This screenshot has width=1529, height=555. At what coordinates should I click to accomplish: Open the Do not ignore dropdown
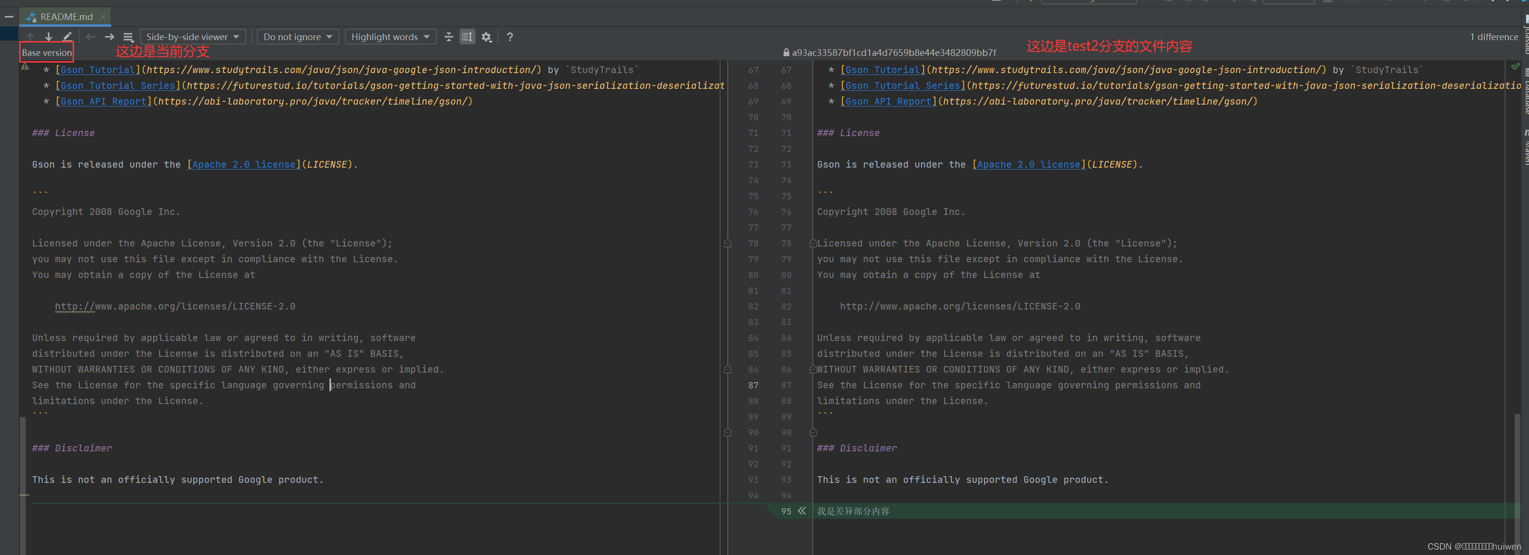point(297,37)
